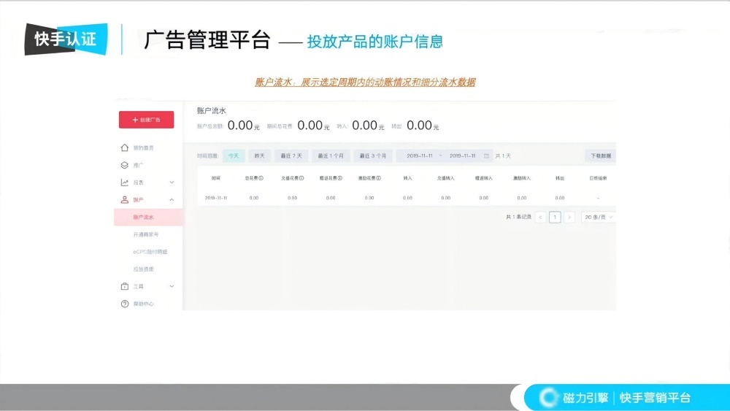Click the toolbox icon next to 工具
Screen dimensions: 730x411
click(124, 286)
